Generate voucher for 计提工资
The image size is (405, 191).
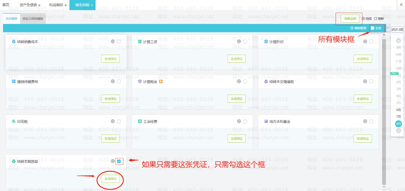(x=237, y=59)
